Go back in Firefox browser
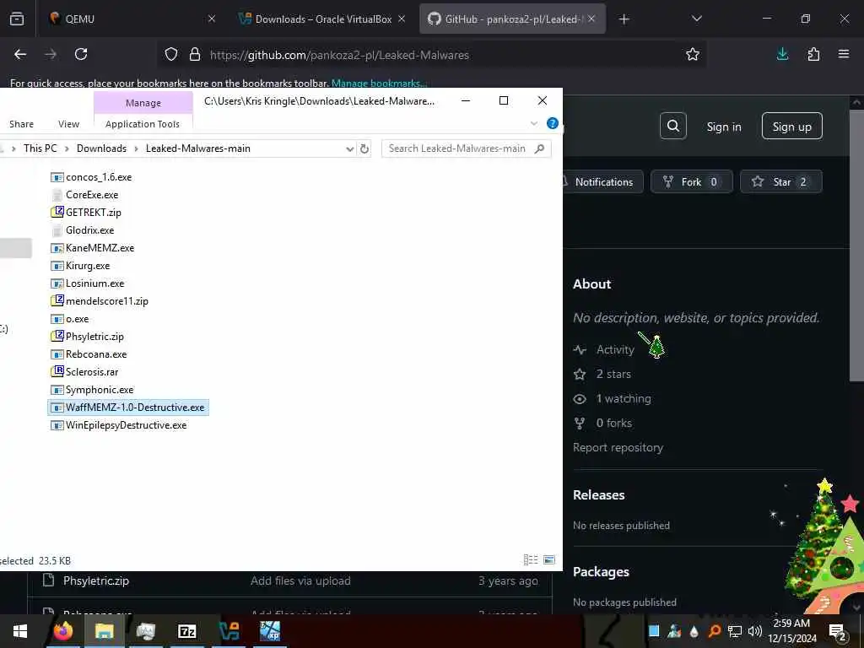The width and height of the screenshot is (864, 648). pos(20,54)
